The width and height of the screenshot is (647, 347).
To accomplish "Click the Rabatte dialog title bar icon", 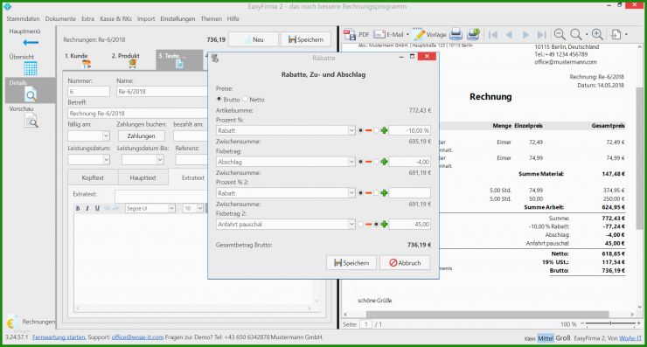I will click(215, 59).
